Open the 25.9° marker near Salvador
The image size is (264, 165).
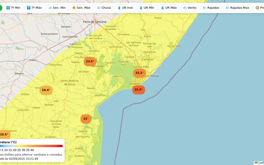pos(139,90)
